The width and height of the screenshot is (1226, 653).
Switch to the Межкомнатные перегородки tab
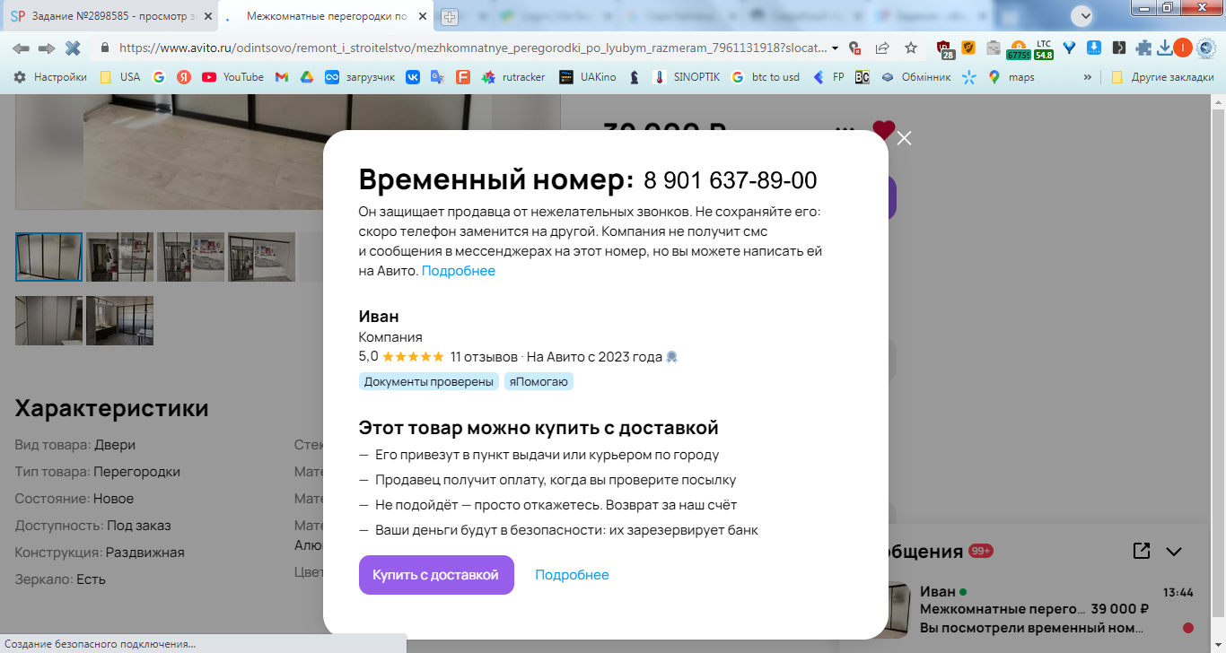tap(326, 16)
